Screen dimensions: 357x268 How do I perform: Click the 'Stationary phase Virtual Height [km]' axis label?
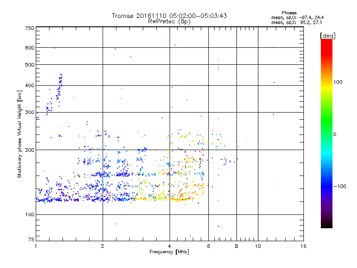point(20,134)
